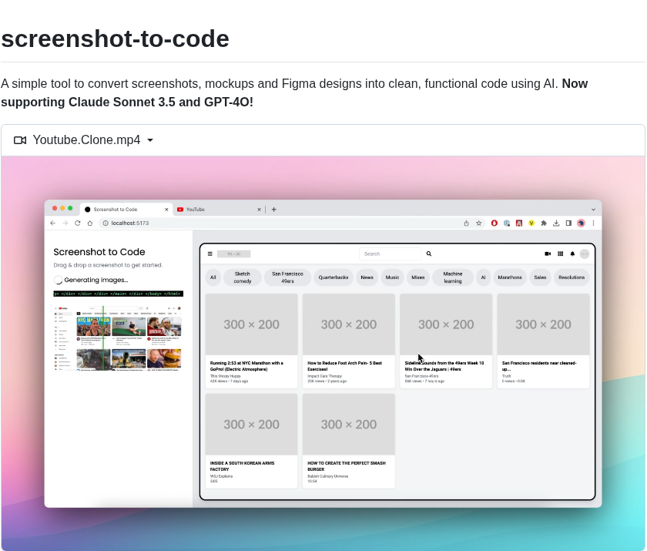
Task: Open the NYC Marathon video placeholder thumbnail
Action: [x=251, y=324]
